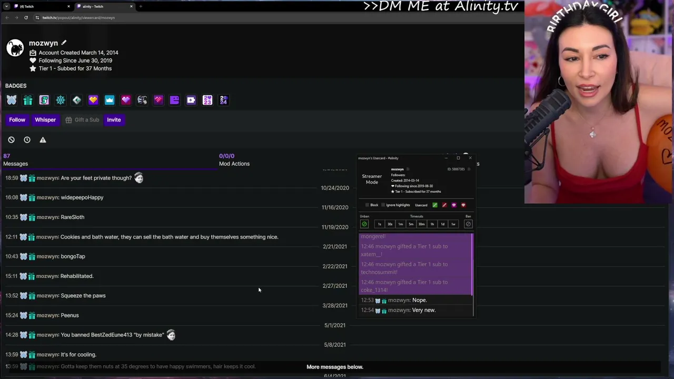View site information icon in address bar

pyautogui.click(x=37, y=18)
